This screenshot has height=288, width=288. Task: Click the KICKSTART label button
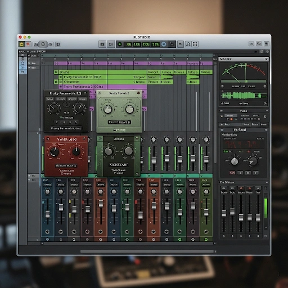point(119,165)
